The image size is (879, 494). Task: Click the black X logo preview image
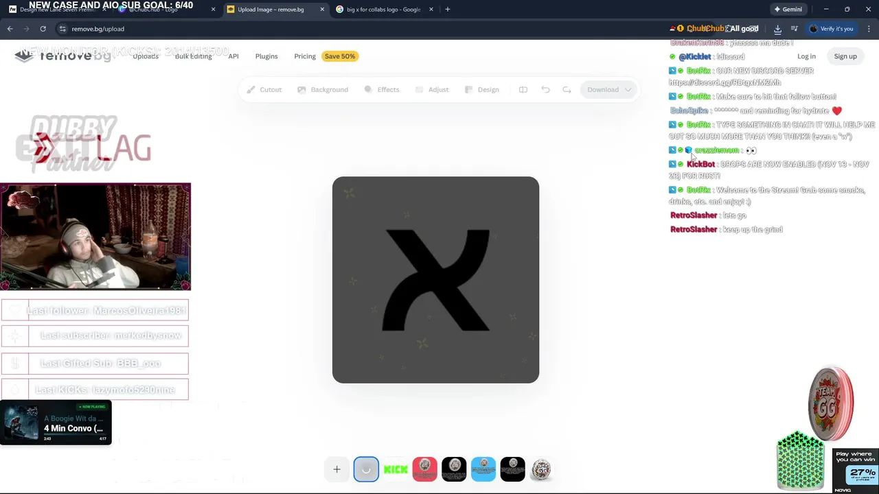point(435,280)
